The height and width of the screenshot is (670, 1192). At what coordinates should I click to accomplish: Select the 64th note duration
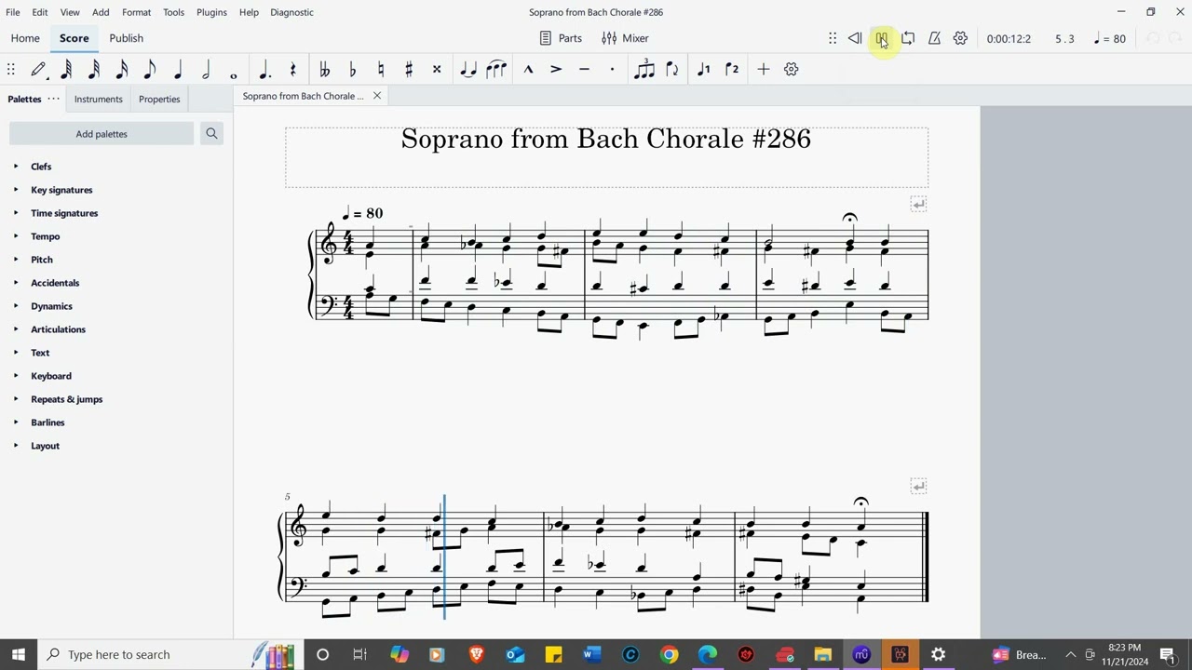[66, 69]
